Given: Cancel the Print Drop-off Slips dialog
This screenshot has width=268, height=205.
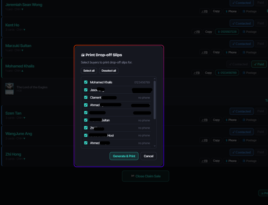Looking at the screenshot, I should pyautogui.click(x=148, y=156).
